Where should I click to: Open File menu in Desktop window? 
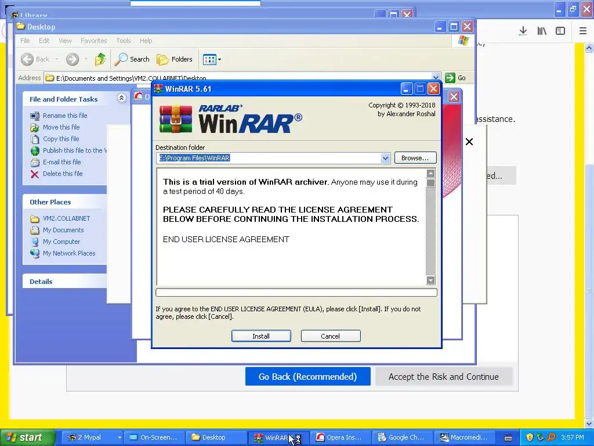tap(25, 41)
